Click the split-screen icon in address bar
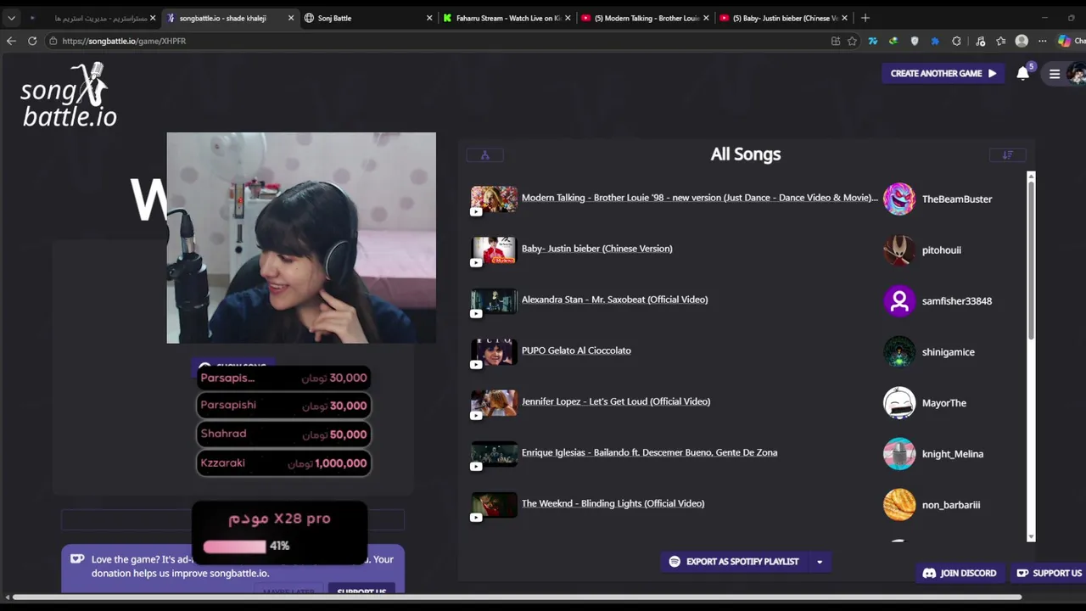The width and height of the screenshot is (1086, 611). (836, 41)
